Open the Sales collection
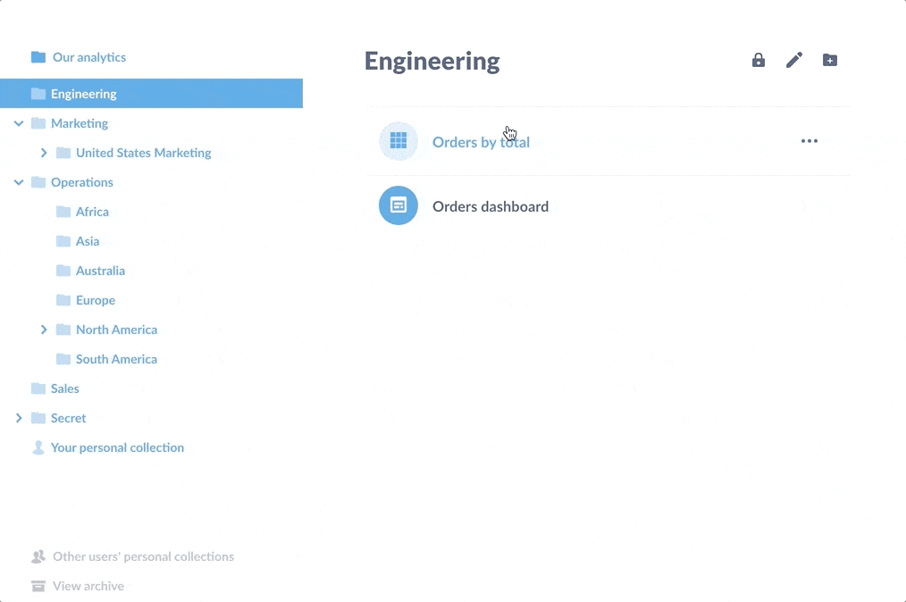Screen dimensions: 906x602 64,389
